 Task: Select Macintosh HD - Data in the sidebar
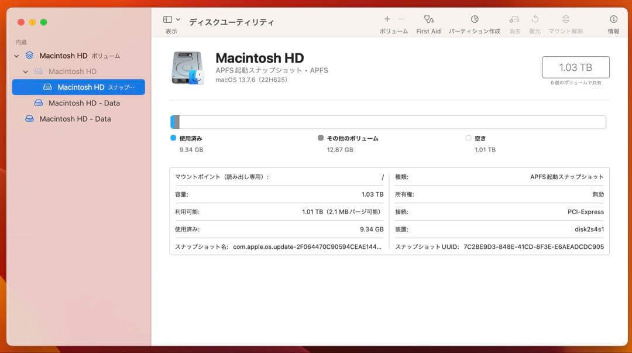[x=78, y=102]
